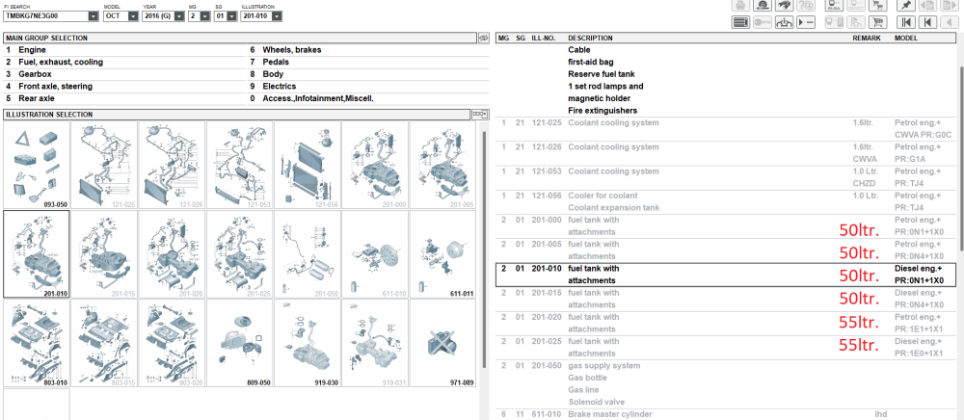The width and height of the screenshot is (964, 420).
Task: Open the FI Search dropdown arrow
Action: pyautogui.click(x=93, y=16)
